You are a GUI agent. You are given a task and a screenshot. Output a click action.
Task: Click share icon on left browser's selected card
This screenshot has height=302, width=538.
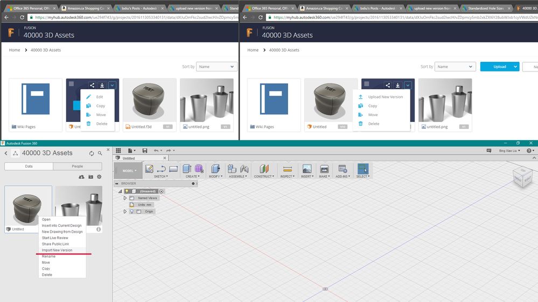click(x=92, y=85)
